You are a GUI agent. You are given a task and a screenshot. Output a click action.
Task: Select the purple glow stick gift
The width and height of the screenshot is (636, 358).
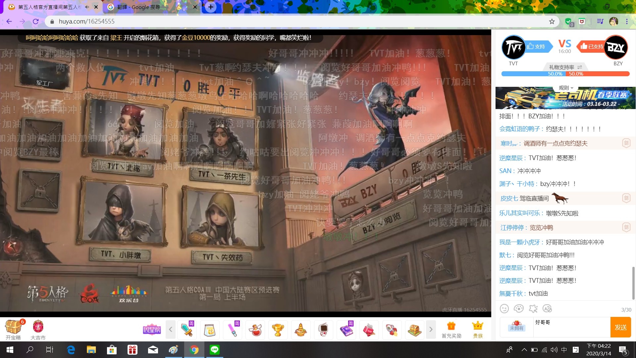(x=233, y=330)
